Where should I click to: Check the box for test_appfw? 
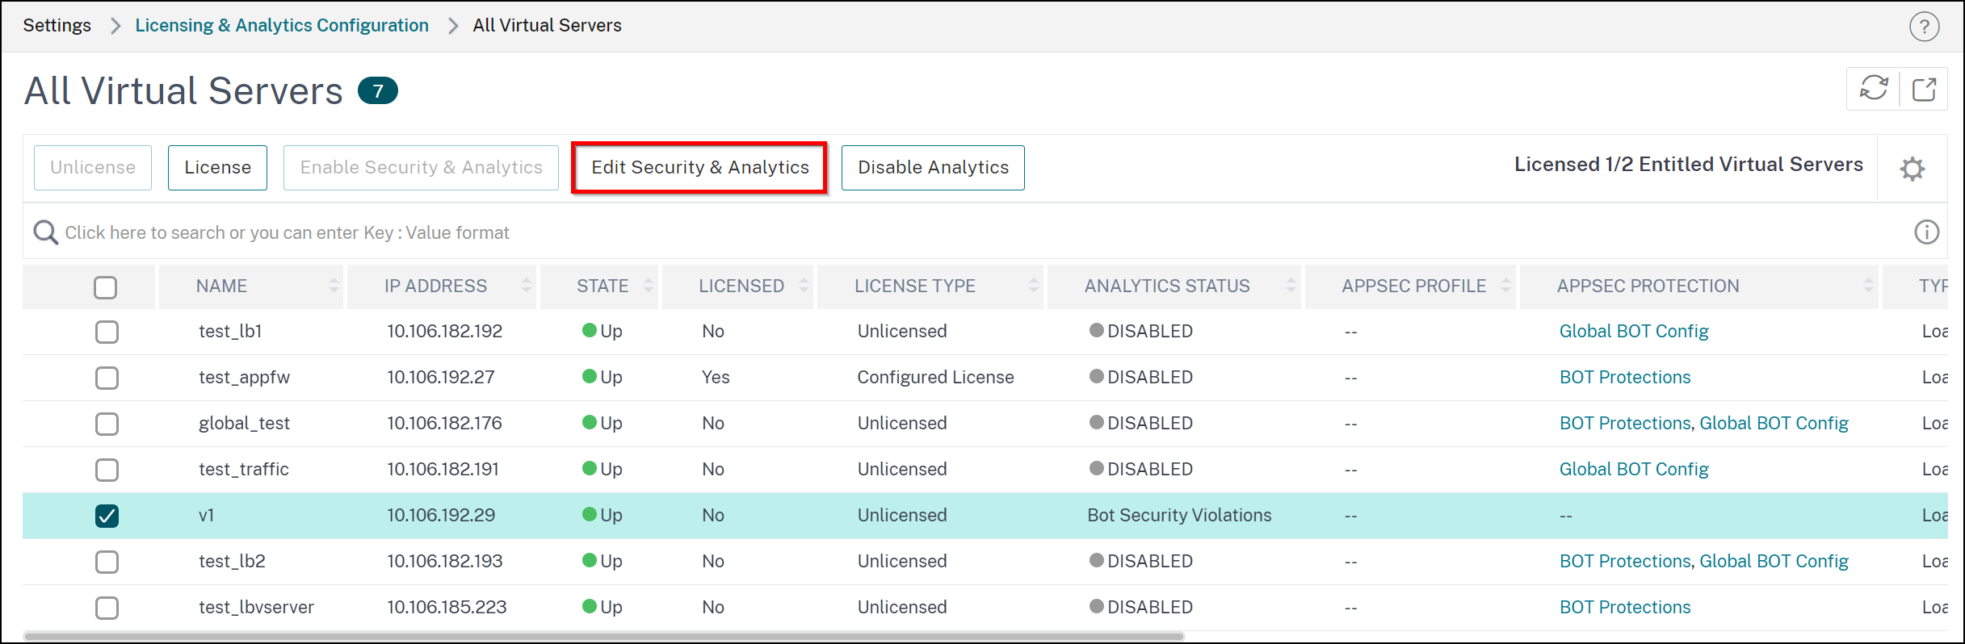[107, 378]
